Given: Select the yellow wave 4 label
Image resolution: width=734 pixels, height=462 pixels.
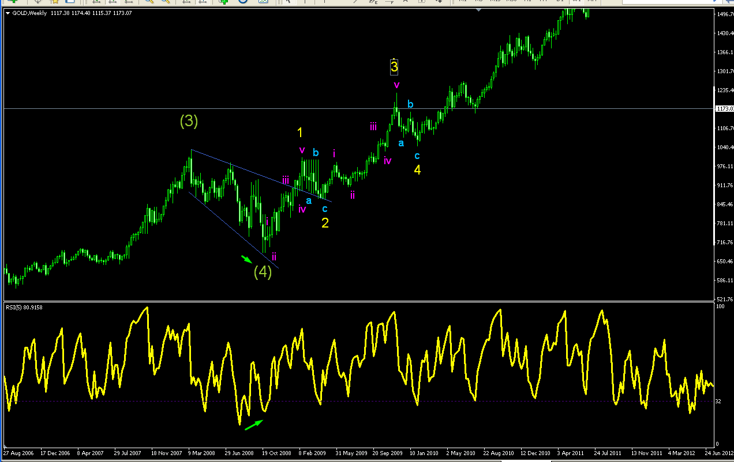Looking at the screenshot, I should click(x=417, y=170).
